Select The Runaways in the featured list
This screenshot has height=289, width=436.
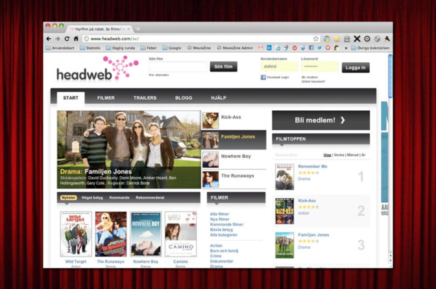(x=234, y=179)
